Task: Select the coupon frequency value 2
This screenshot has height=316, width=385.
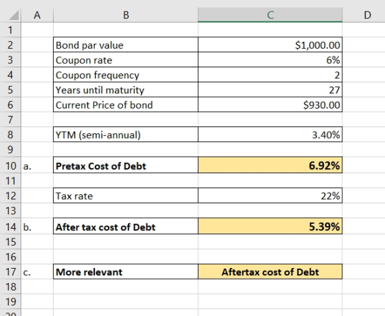Action: [270, 75]
